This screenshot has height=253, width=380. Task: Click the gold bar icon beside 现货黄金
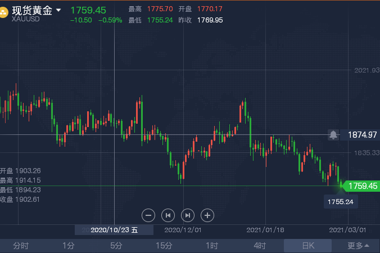(3, 12)
